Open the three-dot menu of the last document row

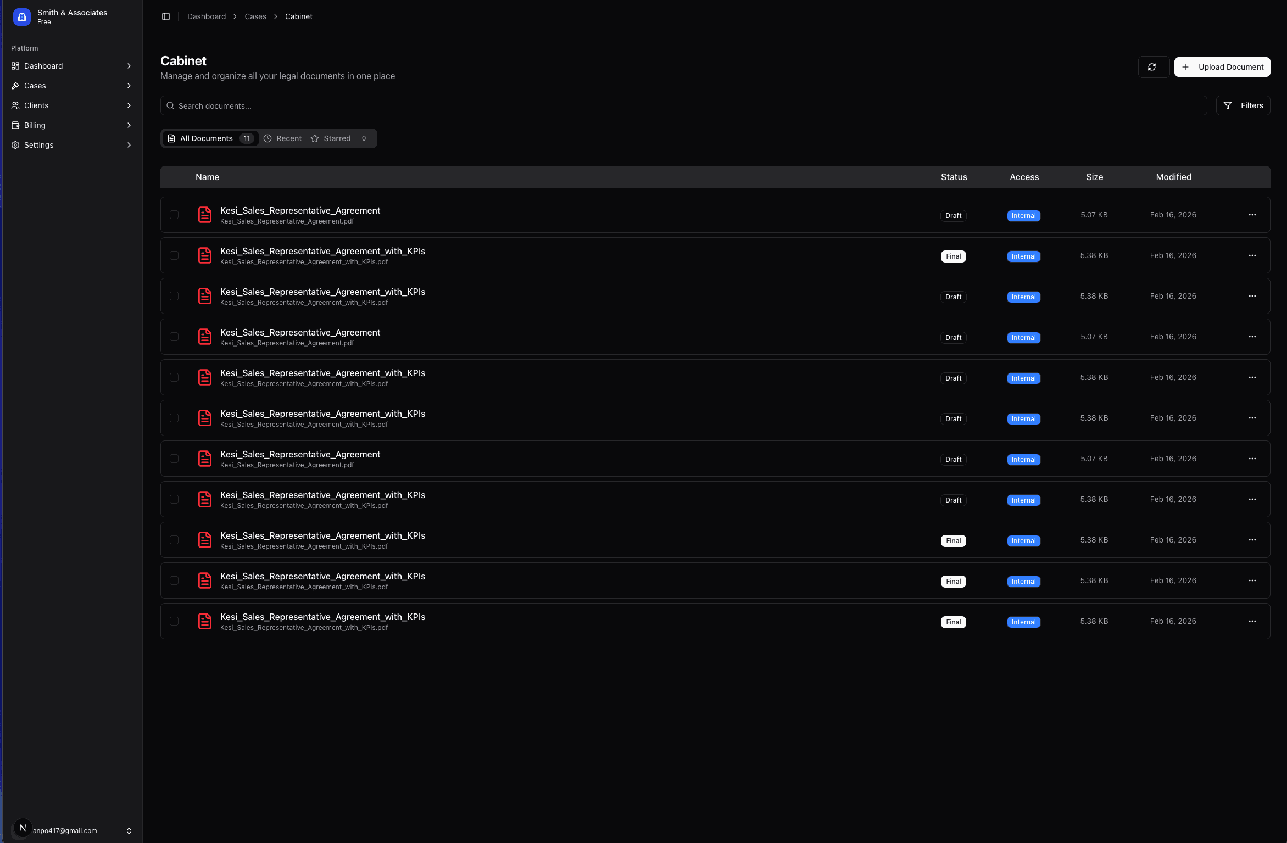tap(1252, 621)
